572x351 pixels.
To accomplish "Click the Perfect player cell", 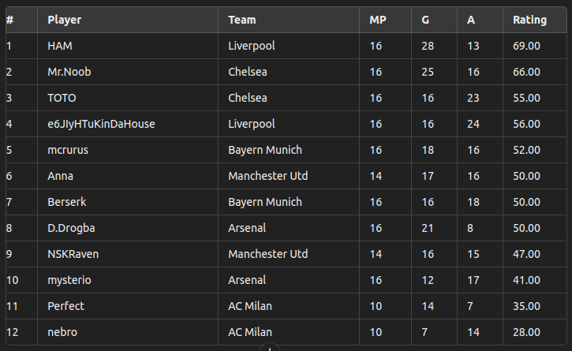I will (128, 306).
